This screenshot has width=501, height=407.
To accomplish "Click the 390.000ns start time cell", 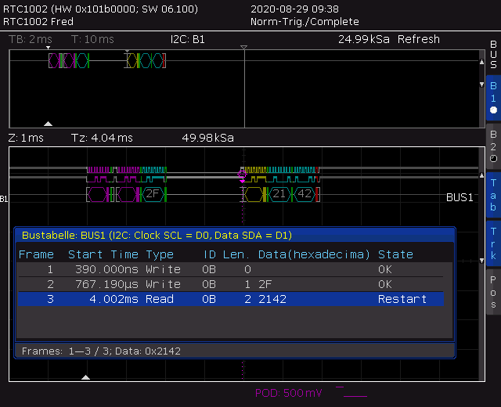I will tap(106, 269).
